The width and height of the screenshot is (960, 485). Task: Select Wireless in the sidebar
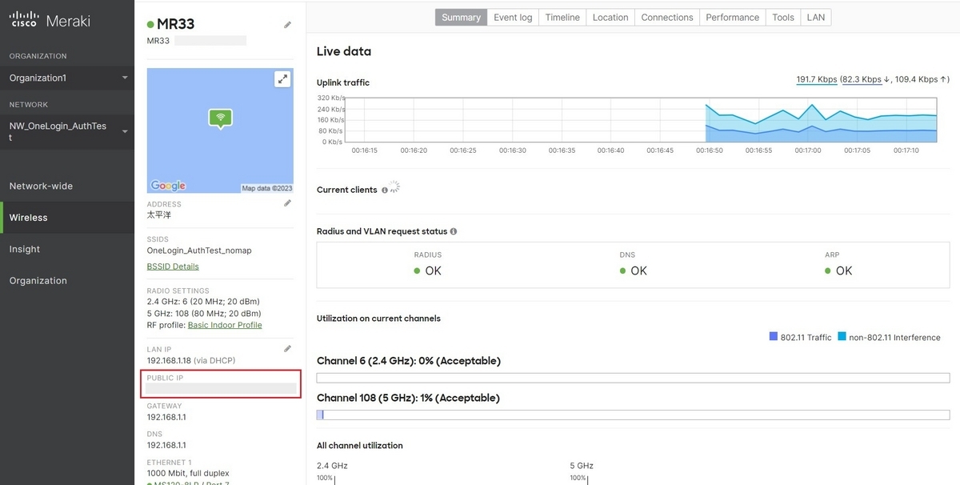click(x=67, y=218)
